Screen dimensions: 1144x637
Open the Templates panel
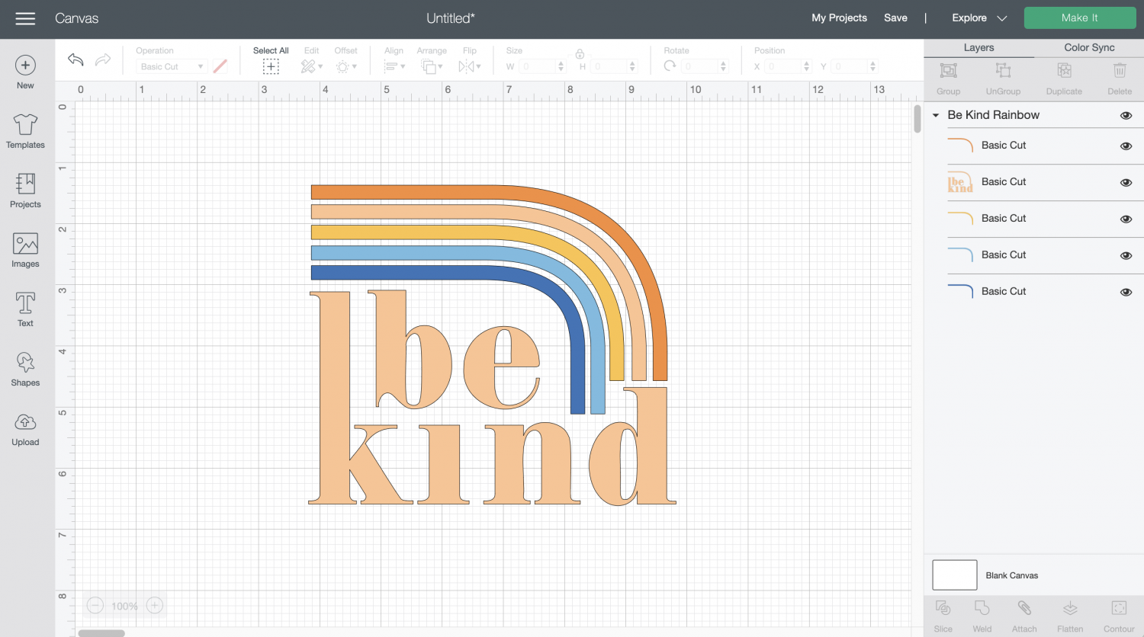[x=25, y=131]
